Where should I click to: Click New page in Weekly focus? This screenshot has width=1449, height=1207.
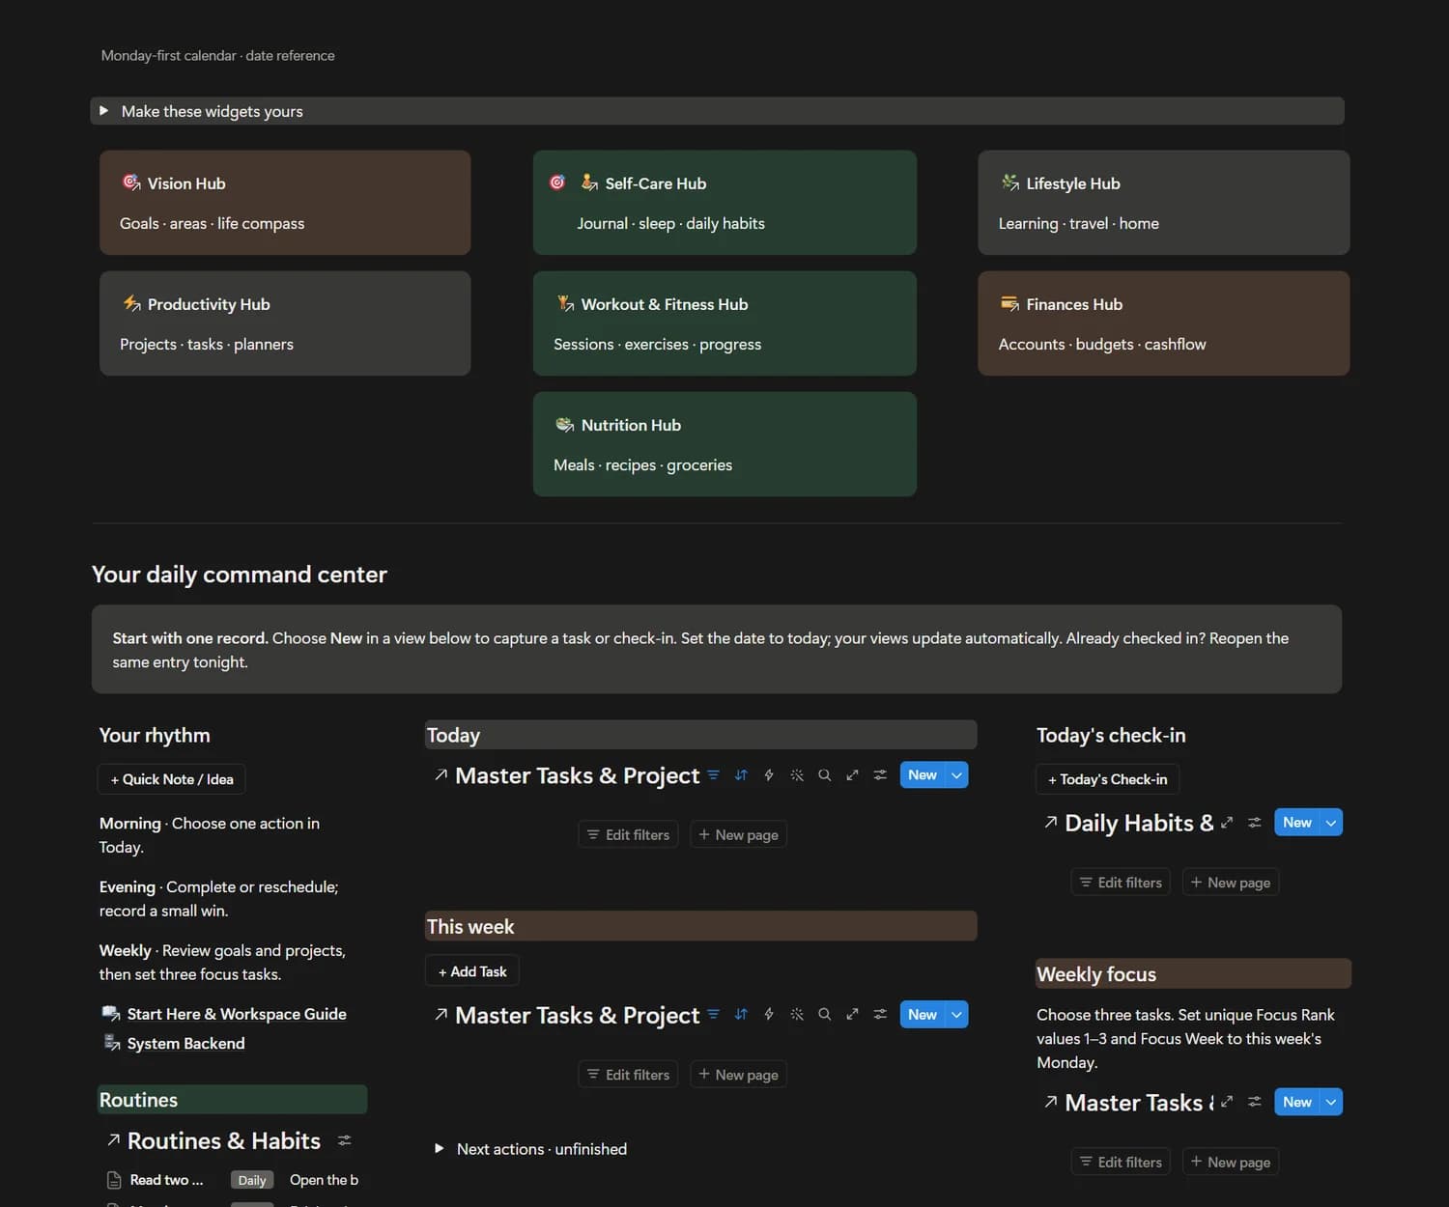pyautogui.click(x=1231, y=1162)
